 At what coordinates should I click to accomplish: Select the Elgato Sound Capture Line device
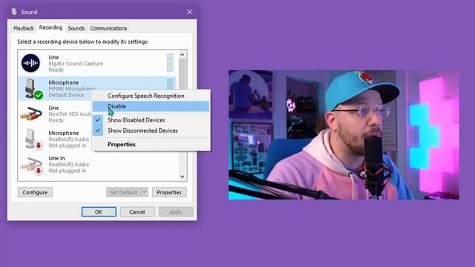coord(97,63)
